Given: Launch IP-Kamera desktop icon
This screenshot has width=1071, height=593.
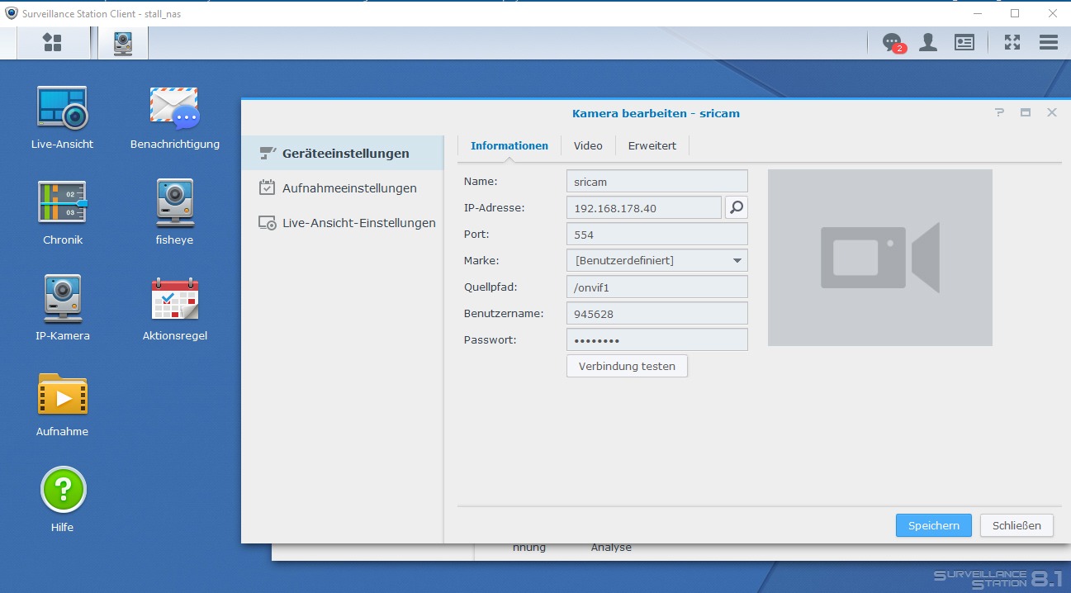Looking at the screenshot, I should tap(63, 308).
